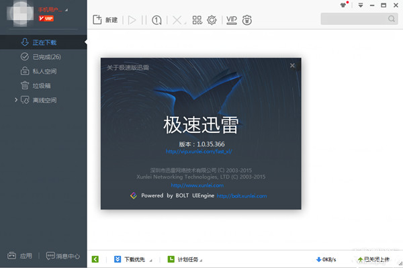Open Recycle Bin (垃圾箱)
This screenshot has width=403, height=268.
(x=44, y=85)
